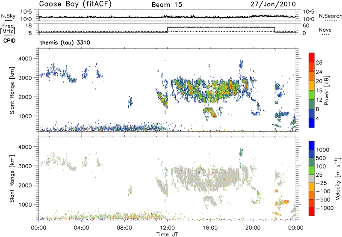Pick the dark green Velocity segment between 500 and 100
342x237 pixels.
pos(312,162)
